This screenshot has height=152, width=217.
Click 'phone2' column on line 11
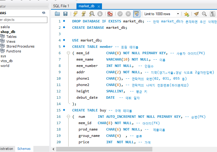point(83,85)
